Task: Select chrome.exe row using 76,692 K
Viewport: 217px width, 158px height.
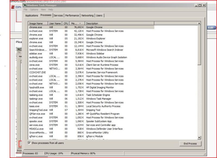Action: click(91, 27)
